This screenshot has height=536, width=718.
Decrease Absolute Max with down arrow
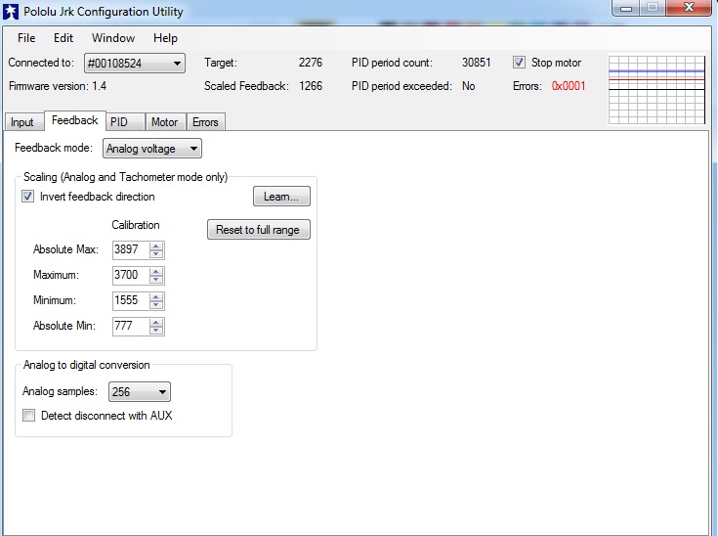(x=156, y=254)
